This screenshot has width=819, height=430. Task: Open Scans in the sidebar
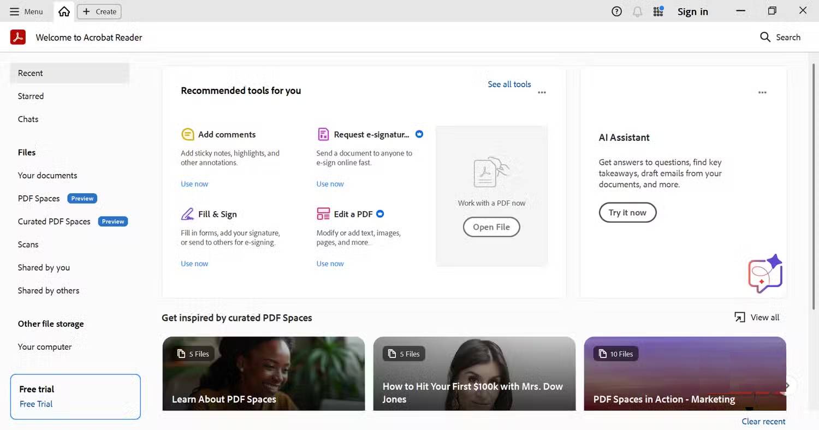point(28,244)
